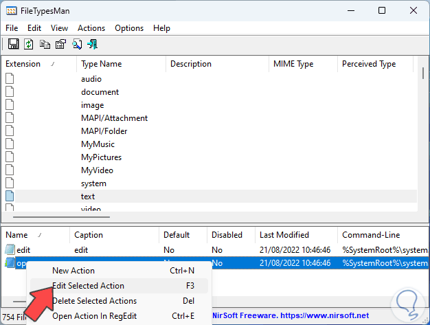The width and height of the screenshot is (430, 325).
Task: Click the Refresh toolbar icon
Action: coord(29,45)
